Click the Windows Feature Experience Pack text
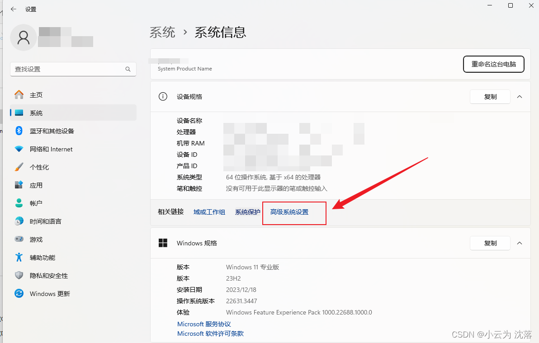This screenshot has height=343, width=539. [299, 312]
